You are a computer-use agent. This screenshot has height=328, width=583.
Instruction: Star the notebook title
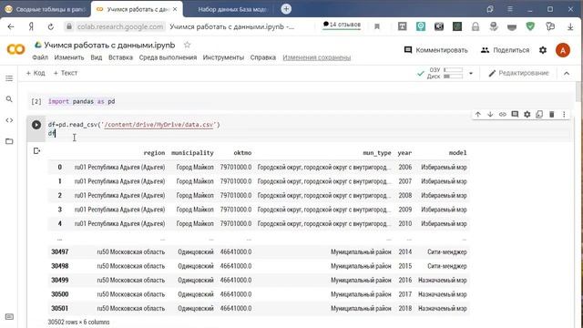pyautogui.click(x=187, y=45)
